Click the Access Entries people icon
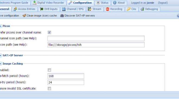 (15, 9)
